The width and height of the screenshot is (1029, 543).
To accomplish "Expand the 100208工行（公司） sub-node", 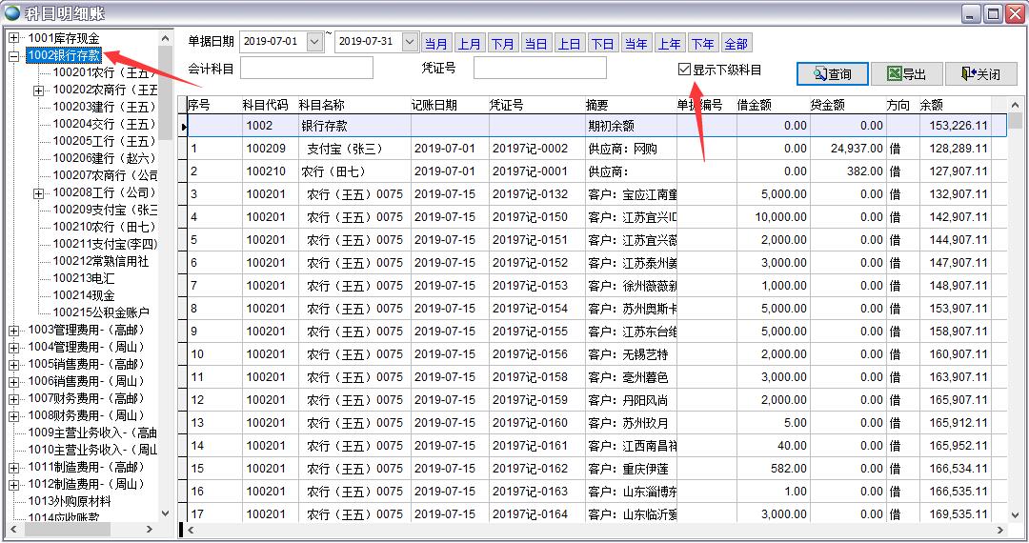I will [39, 193].
